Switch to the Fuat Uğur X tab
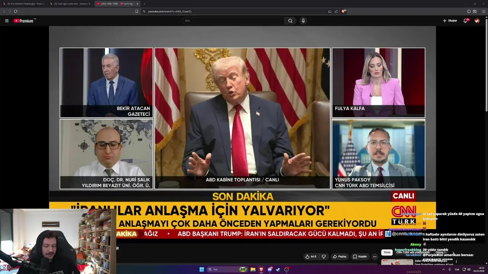The width and height of the screenshot is (488, 274). (71, 4)
